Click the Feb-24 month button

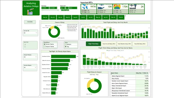click(121, 17)
